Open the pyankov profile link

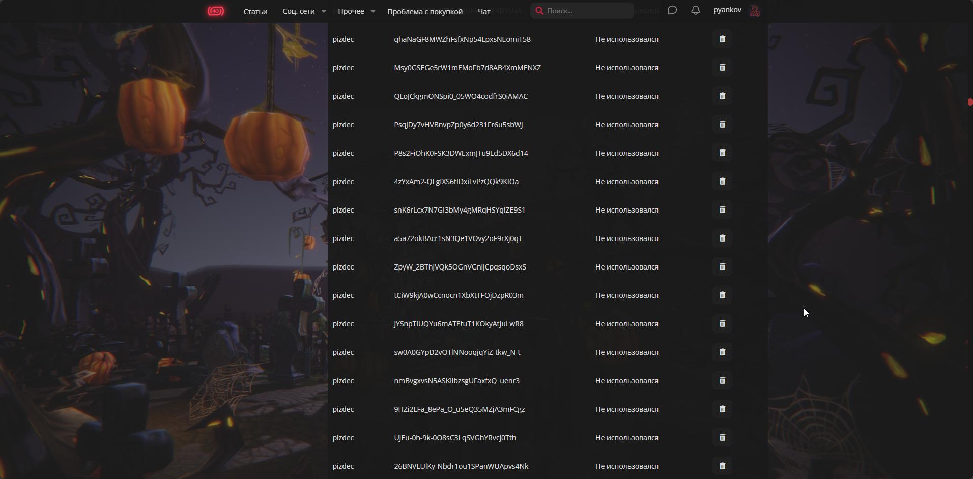(727, 10)
